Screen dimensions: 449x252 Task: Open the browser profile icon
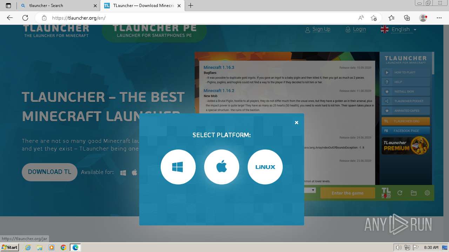coord(423,18)
